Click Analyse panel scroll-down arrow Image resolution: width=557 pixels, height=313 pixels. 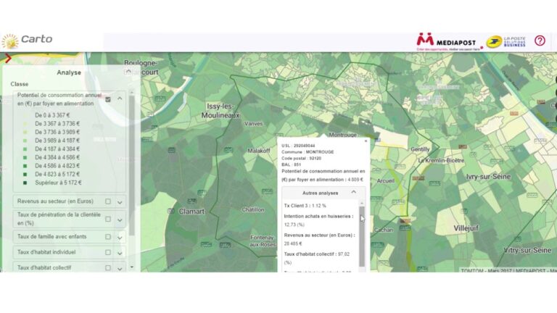coord(132,267)
